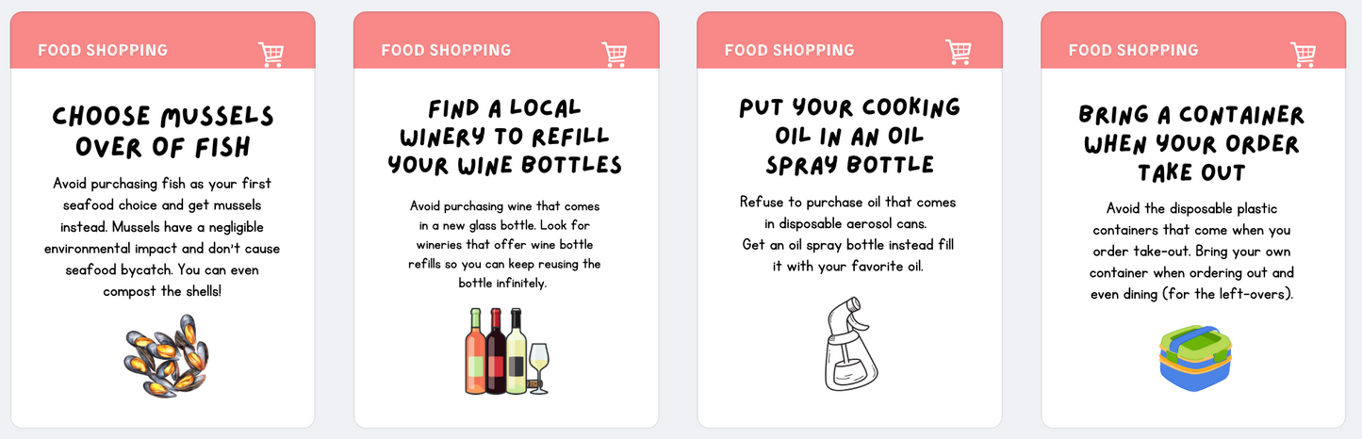
Task: Click the stacked food containers illustration
Action: click(x=1193, y=356)
